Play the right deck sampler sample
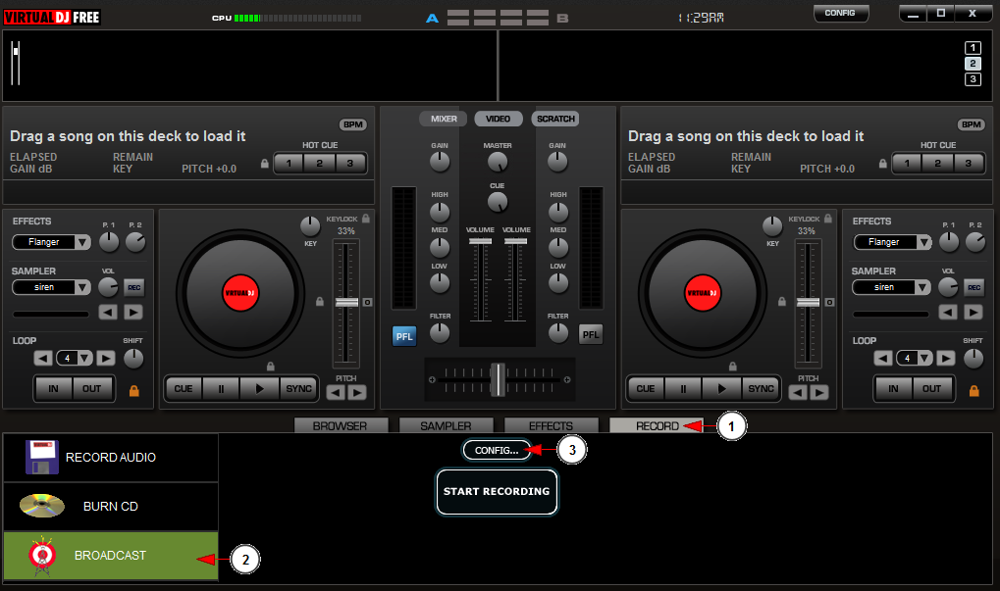The height and width of the screenshot is (591, 1000). click(973, 312)
